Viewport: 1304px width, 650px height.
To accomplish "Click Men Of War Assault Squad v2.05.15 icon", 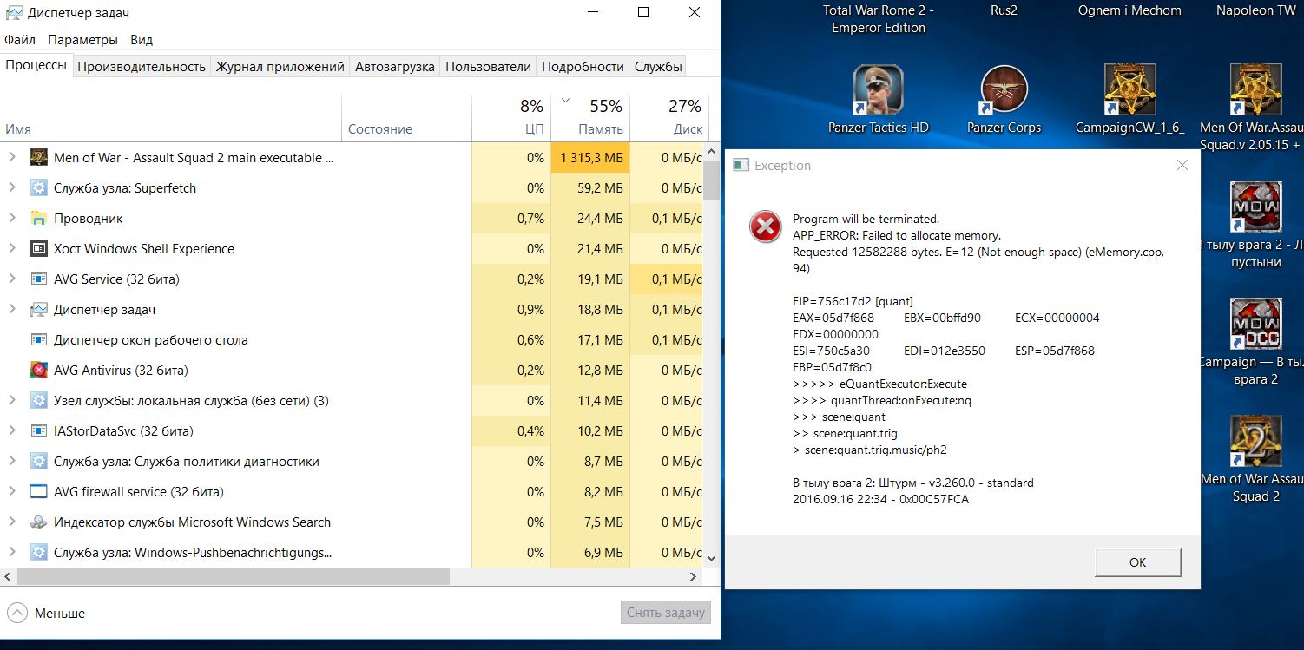I will pos(1255,89).
